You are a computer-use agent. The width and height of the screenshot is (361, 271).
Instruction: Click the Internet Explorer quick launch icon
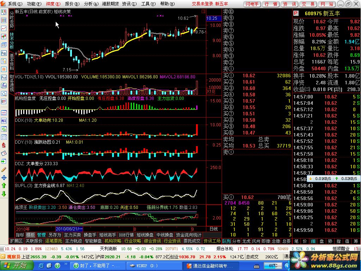pyautogui.click(x=41, y=265)
